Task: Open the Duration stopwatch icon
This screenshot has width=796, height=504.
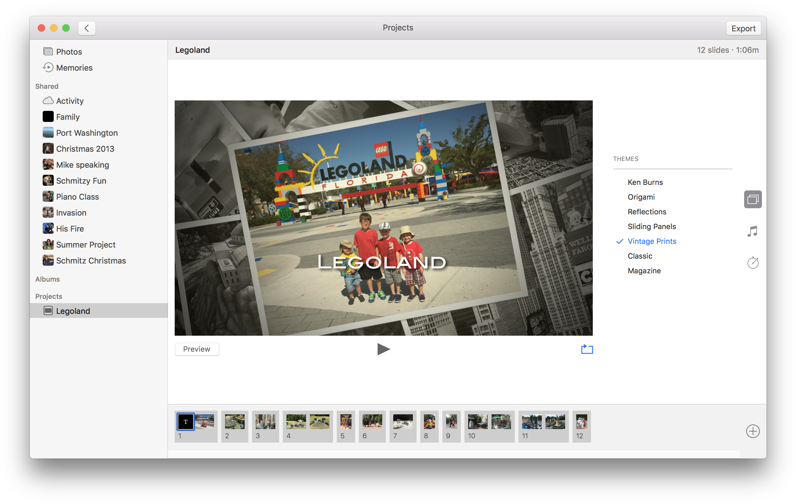Action: coord(753,263)
